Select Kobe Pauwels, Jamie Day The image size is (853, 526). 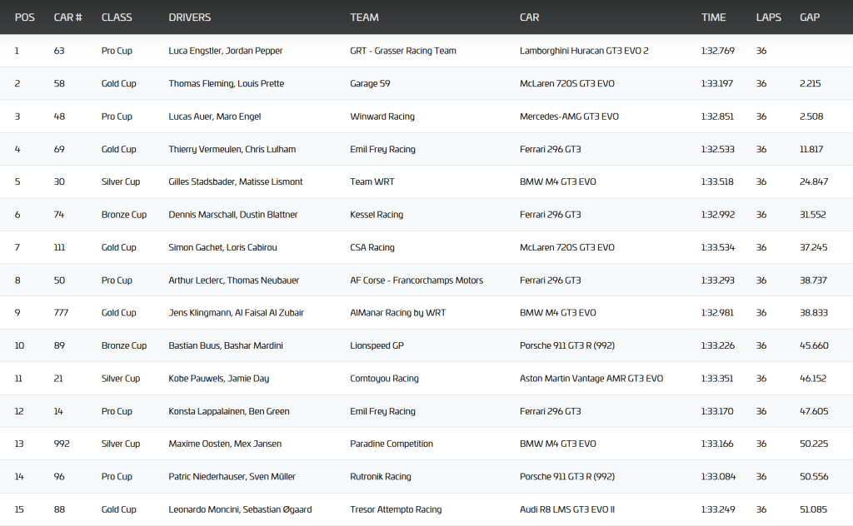point(219,378)
